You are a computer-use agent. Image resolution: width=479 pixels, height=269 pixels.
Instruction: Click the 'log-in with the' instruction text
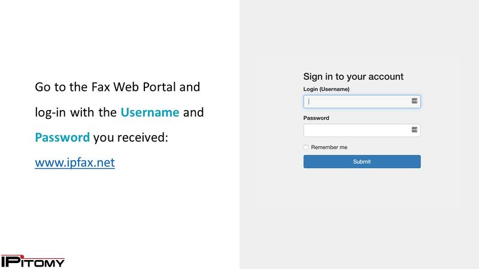tap(76, 112)
